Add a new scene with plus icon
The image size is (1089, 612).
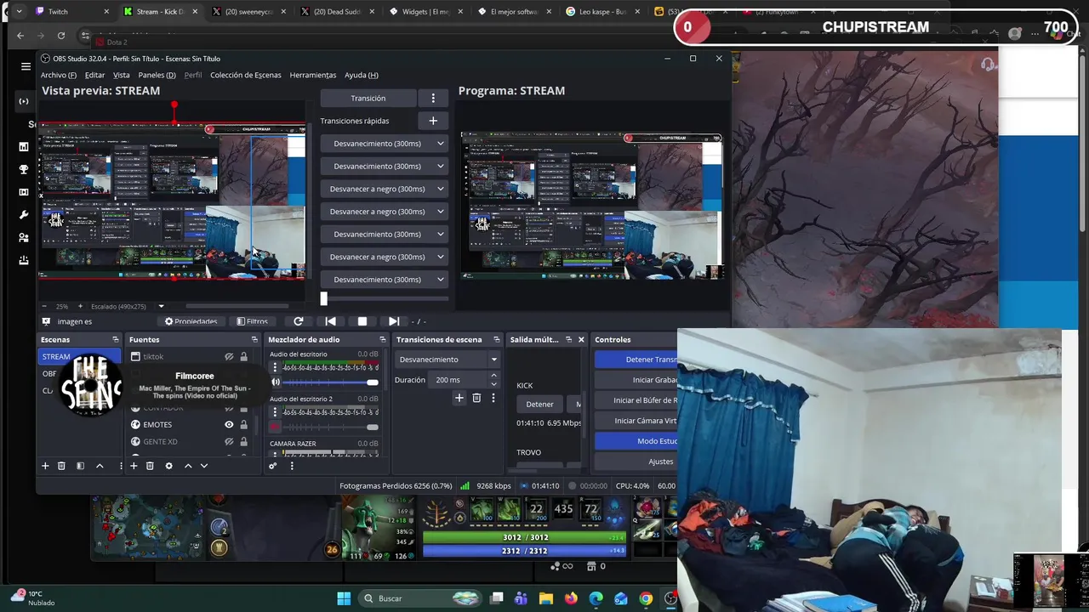[45, 466]
